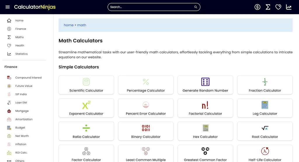Open health heart icon in header
Viewport: 299px width, 162px height.
coord(278,7)
